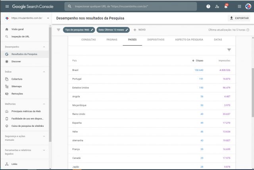
Task: Sort table by Cliques column
Action: pos(197,61)
